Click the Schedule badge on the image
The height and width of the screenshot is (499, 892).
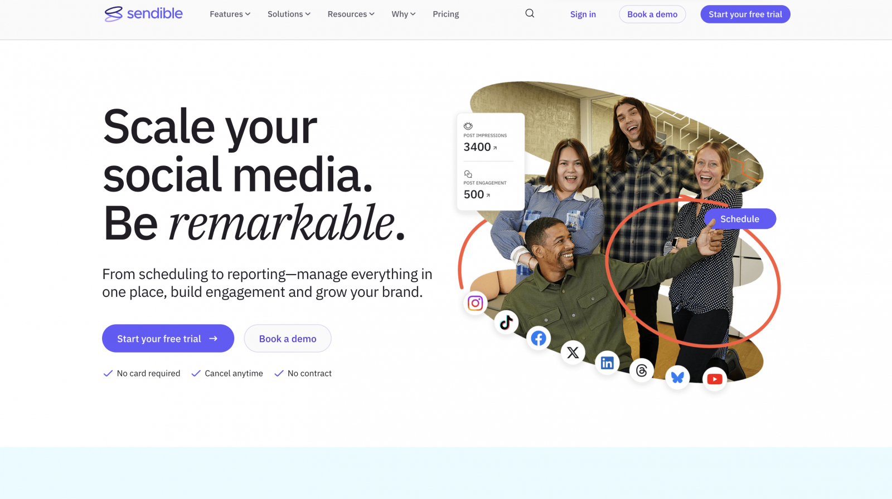click(740, 219)
